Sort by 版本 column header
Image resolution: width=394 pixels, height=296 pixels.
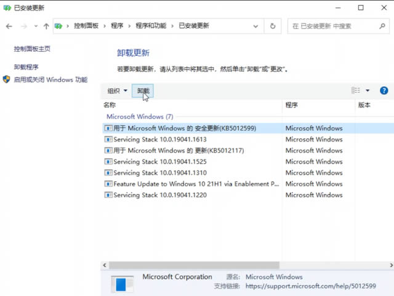364,105
